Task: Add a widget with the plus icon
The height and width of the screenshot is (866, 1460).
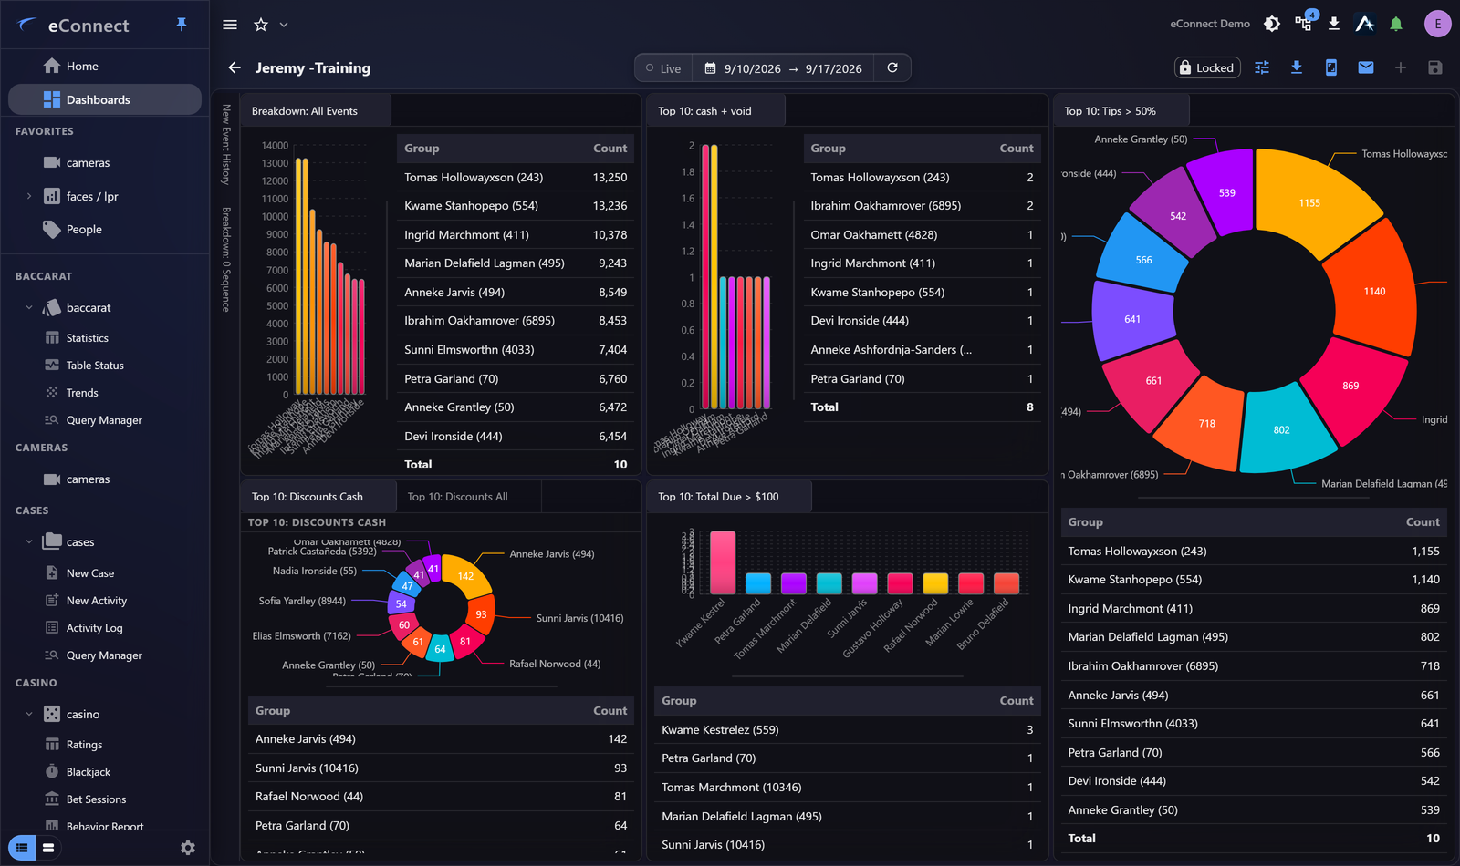Action: 1401,67
